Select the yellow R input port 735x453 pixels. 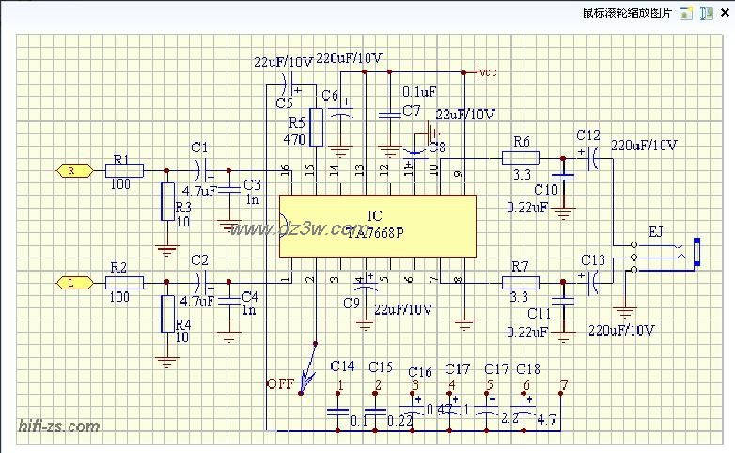point(71,170)
